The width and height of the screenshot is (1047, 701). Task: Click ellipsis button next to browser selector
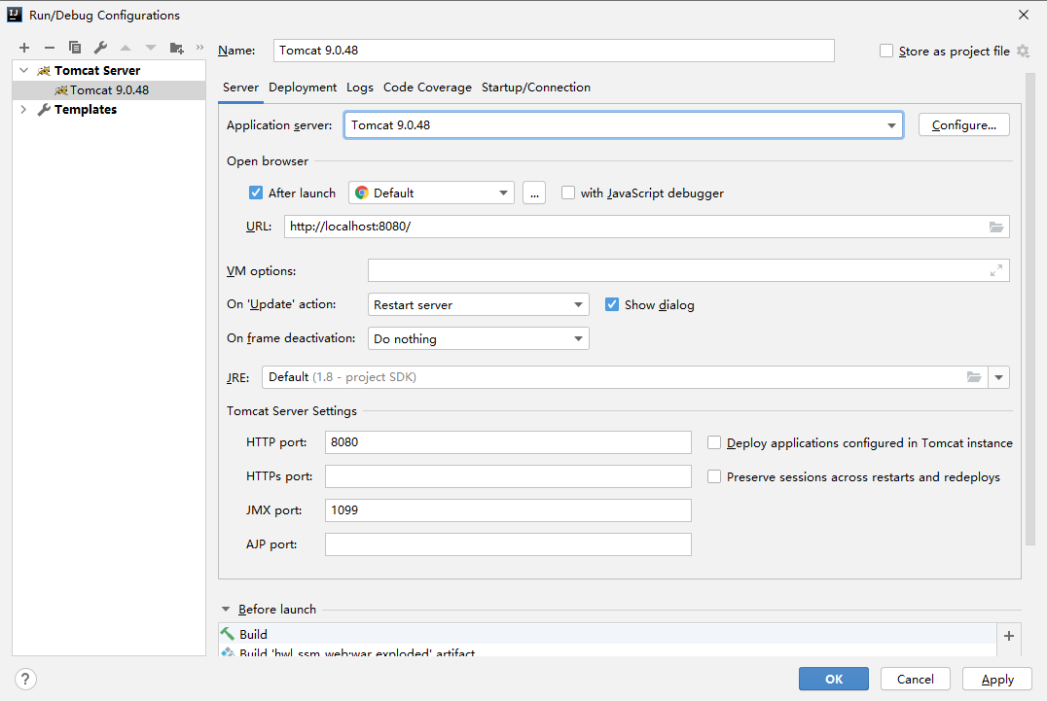click(x=534, y=193)
